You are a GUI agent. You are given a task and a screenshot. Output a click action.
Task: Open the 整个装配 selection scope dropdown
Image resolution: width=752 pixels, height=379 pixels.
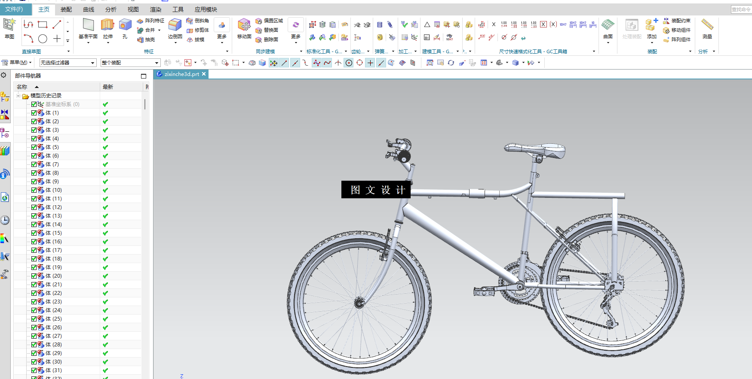tap(130, 63)
